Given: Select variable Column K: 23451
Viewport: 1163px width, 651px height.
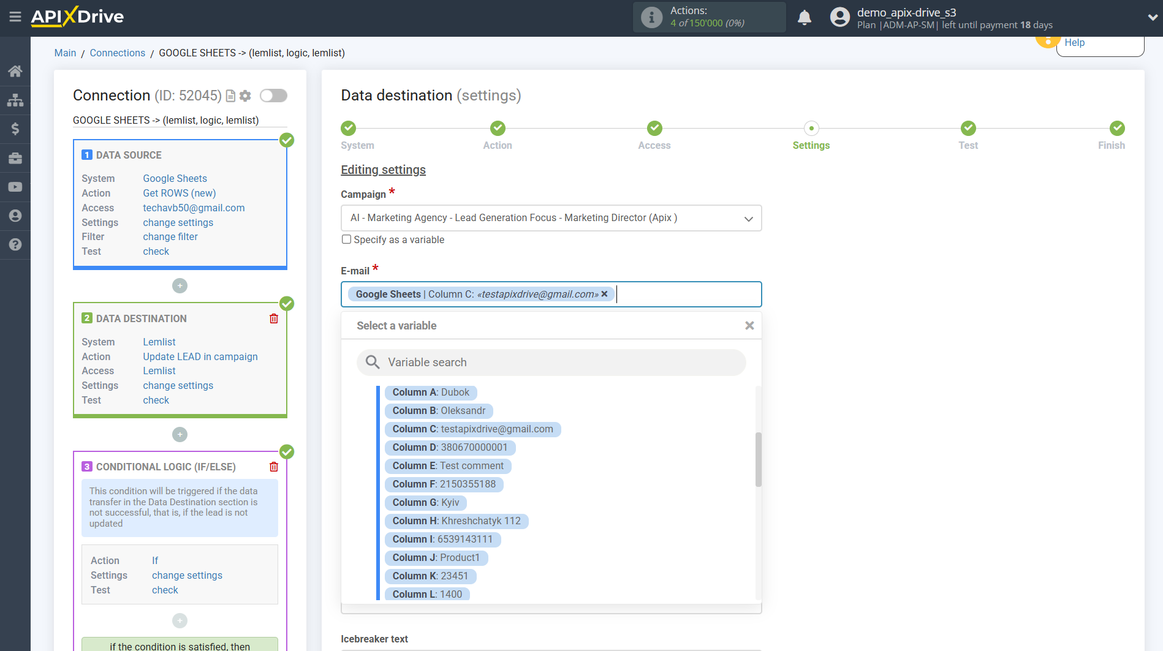Looking at the screenshot, I should click(x=430, y=576).
